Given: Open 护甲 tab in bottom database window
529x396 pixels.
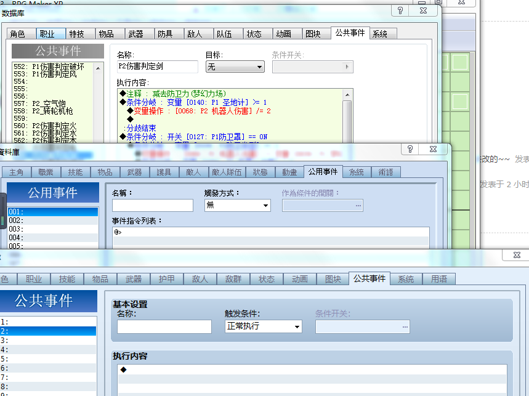Looking at the screenshot, I should click(x=167, y=279).
